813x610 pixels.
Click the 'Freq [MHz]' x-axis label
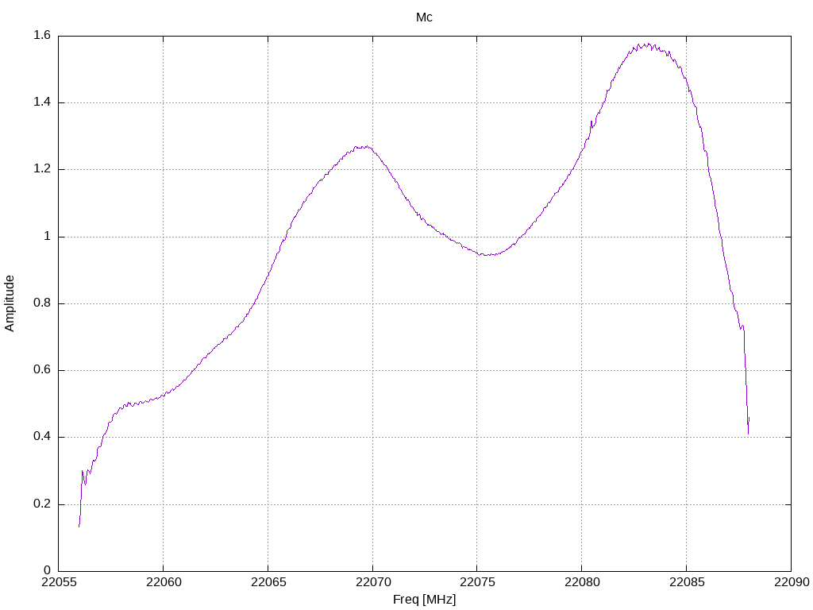[424, 600]
